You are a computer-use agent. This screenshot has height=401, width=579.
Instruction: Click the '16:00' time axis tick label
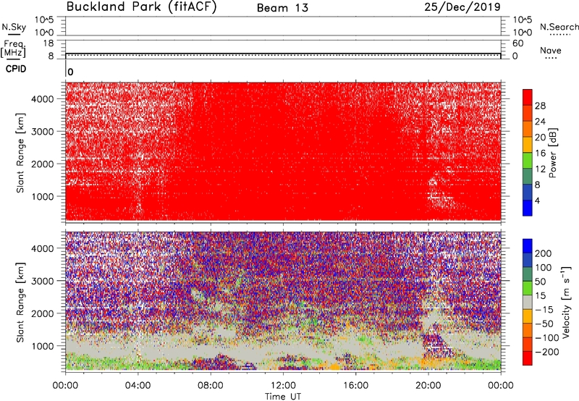355,386
